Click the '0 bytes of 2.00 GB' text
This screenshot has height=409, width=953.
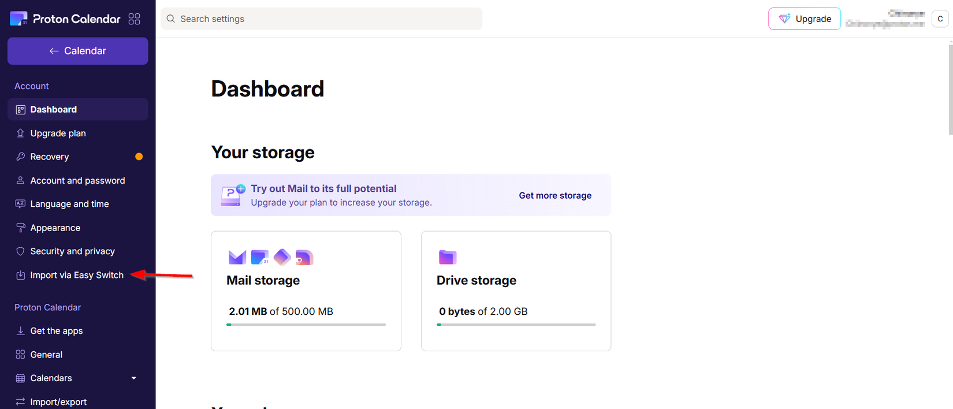tap(483, 311)
